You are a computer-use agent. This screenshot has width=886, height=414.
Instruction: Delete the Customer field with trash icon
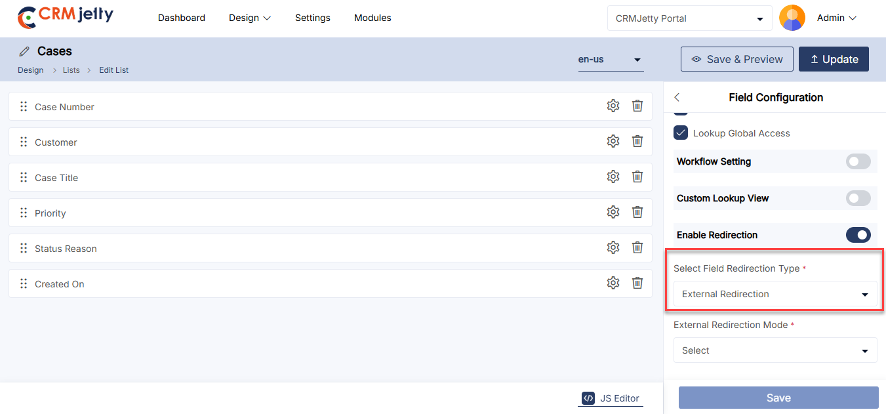click(637, 142)
